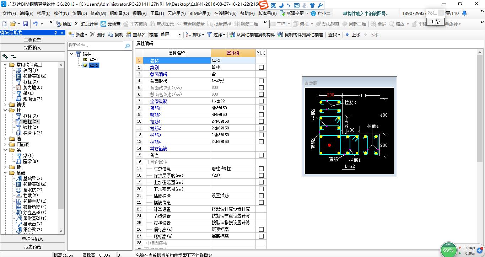The width and height of the screenshot is (485, 257).
Task: Click 报表预览 navigation button
Action: tap(32, 247)
